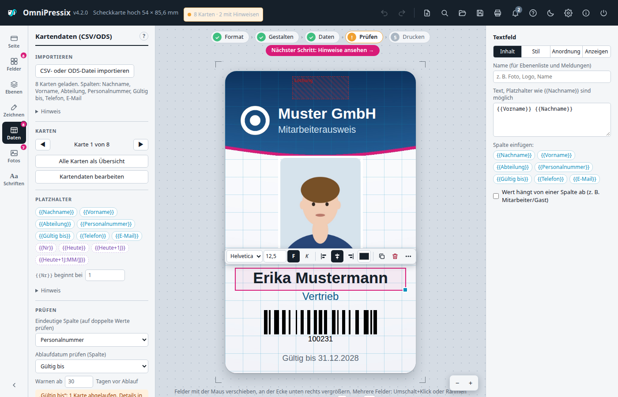Click 'Kartendaten bearbeiten' button

point(92,177)
